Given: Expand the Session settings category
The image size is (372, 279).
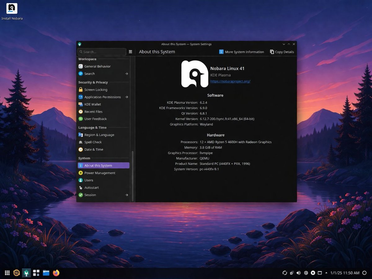Looking at the screenshot, I should tap(104, 195).
